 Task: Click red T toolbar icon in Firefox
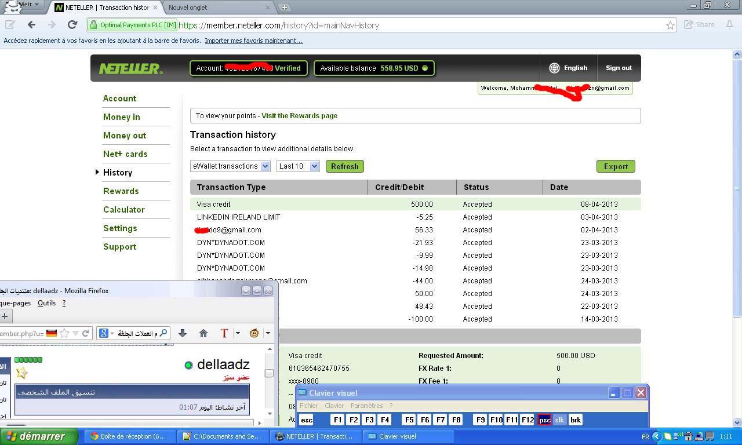point(224,333)
